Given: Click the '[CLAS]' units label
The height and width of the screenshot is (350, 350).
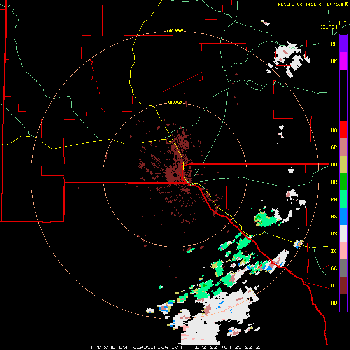Looking at the screenshot, I should coord(329,27).
